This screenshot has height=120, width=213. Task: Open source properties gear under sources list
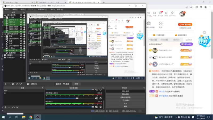click(x=13, y=84)
